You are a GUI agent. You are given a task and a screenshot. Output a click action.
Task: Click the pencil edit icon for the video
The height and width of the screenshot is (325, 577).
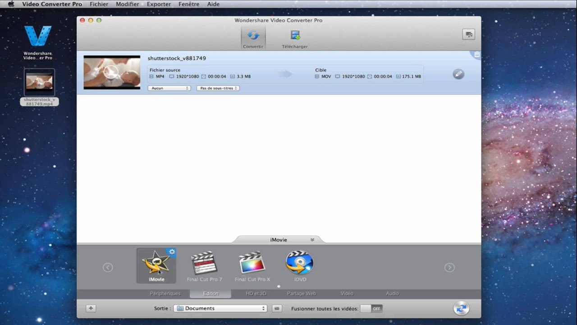pos(458,74)
